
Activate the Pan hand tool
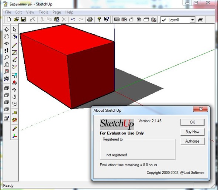pos(6,37)
